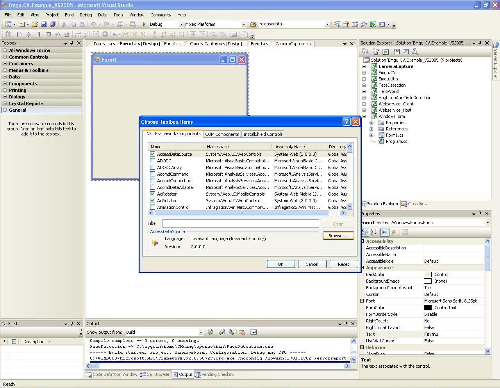This screenshot has height=388, width=500.
Task: Switch to InstallShield Controls tab
Action: click(263, 134)
